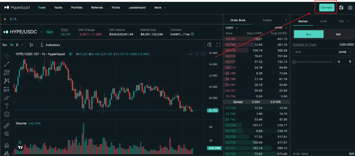This screenshot has height=156, width=355.
Task: Switch ticker display to percent
Action: (x=15, y=19)
